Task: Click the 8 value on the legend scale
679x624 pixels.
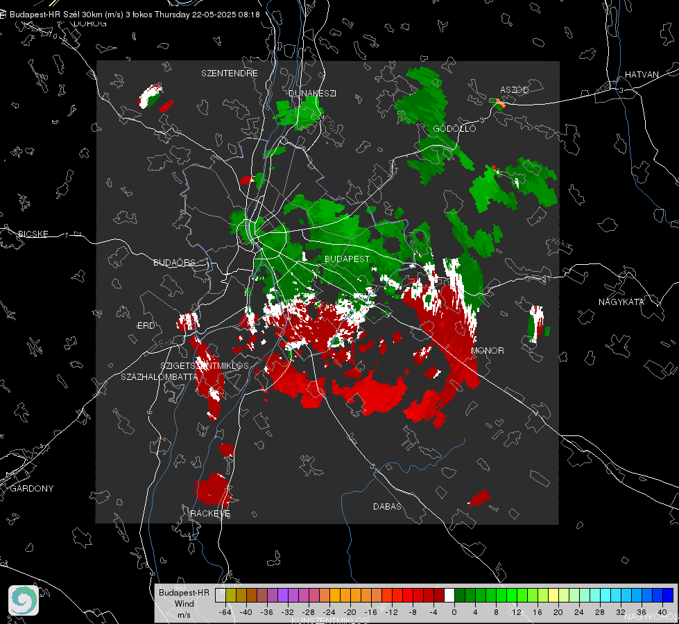Action: point(496,612)
